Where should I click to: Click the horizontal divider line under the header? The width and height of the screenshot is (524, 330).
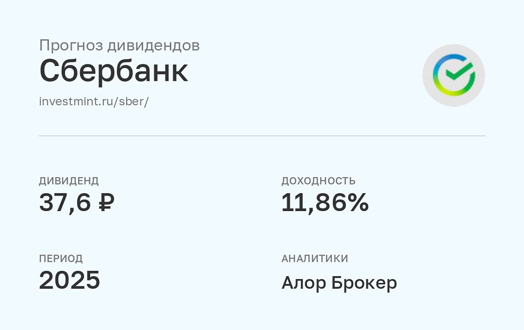(x=262, y=136)
